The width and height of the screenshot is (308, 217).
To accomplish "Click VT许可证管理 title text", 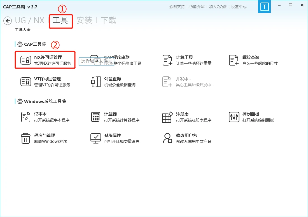I will (48, 79).
